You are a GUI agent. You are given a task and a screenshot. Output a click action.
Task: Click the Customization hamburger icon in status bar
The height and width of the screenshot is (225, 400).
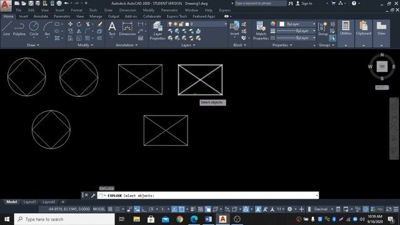pos(396,209)
